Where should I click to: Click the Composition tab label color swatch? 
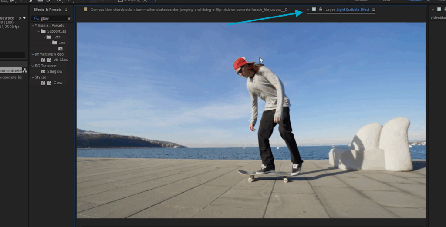pyautogui.click(x=85, y=10)
